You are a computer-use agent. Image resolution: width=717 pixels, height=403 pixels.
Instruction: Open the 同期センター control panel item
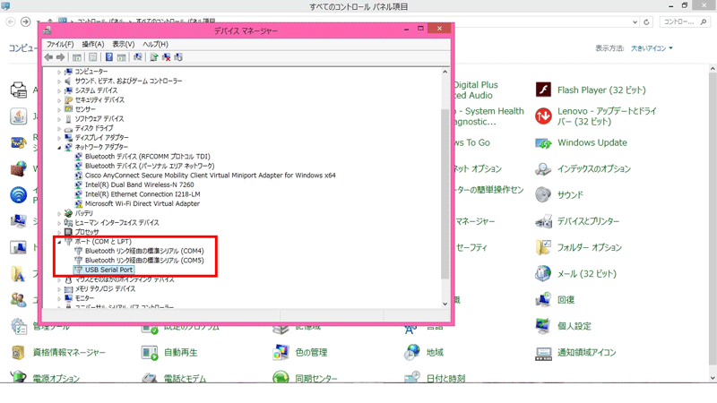point(305,377)
